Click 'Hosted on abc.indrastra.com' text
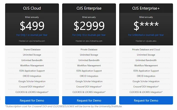The image size is (177, 110). tap(89, 41)
